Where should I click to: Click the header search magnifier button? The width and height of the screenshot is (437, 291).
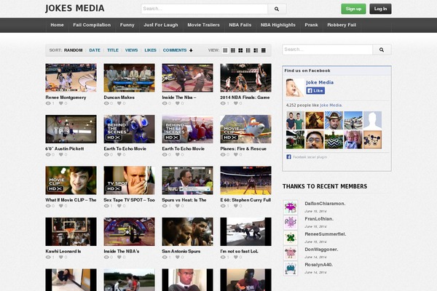click(277, 9)
